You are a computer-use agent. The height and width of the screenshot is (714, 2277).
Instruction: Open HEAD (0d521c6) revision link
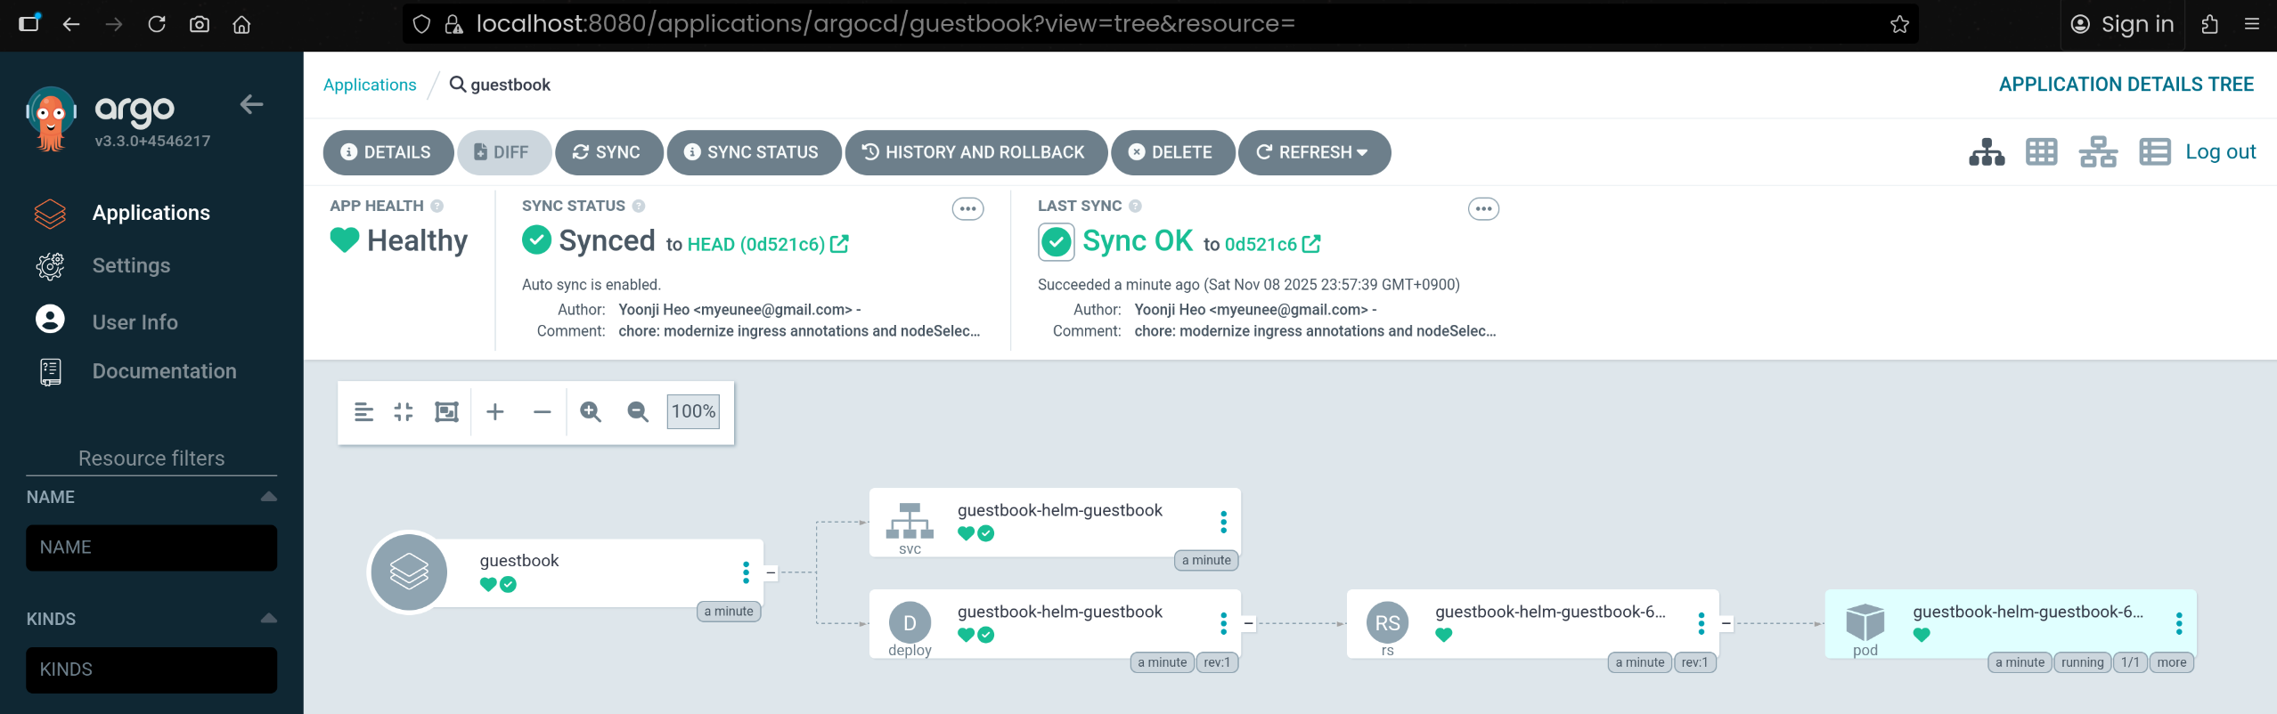point(767,244)
